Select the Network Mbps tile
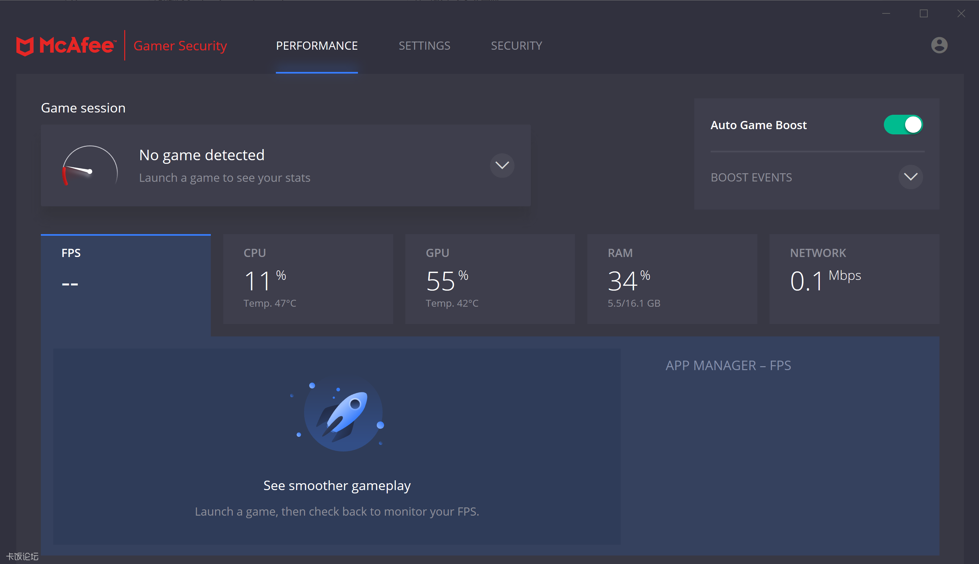Screen dimensions: 979x564 854,279
